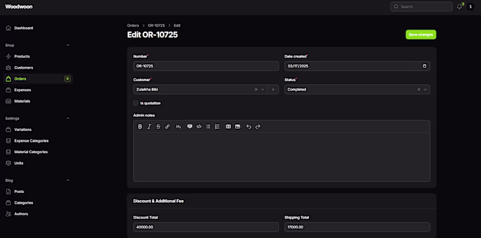Image resolution: width=481 pixels, height=238 pixels.
Task: Toggle italic in Admin notes editor
Action: [x=149, y=127]
